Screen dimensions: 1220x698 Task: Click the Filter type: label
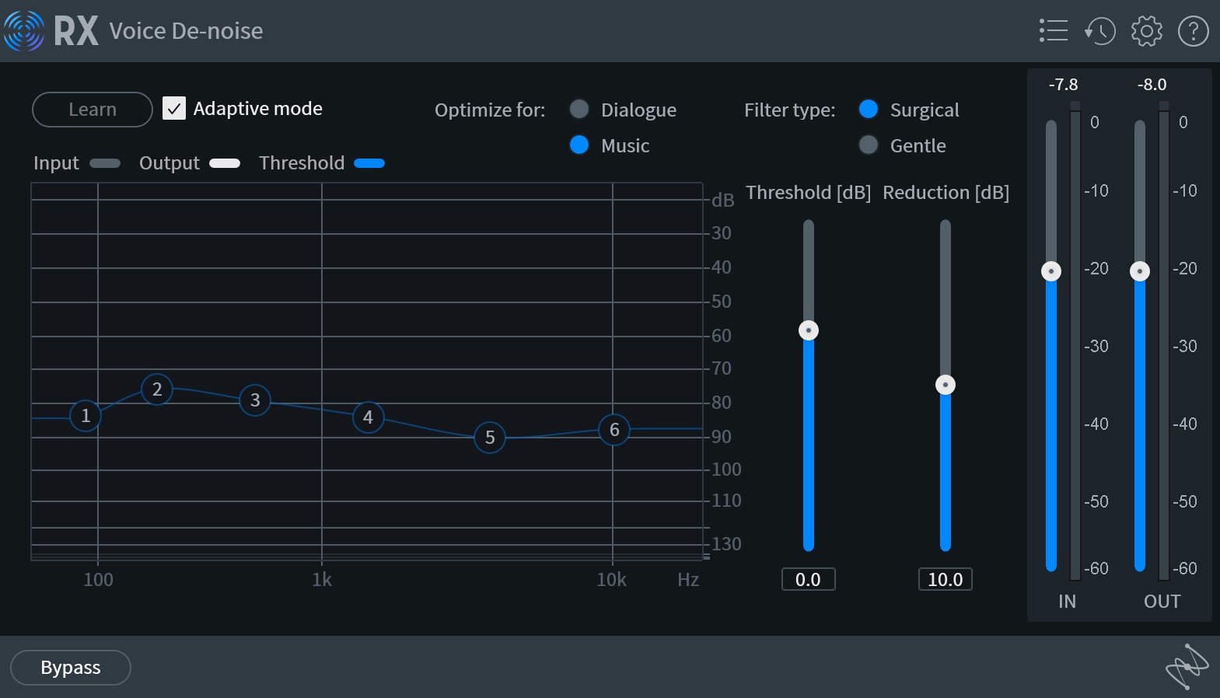790,110
